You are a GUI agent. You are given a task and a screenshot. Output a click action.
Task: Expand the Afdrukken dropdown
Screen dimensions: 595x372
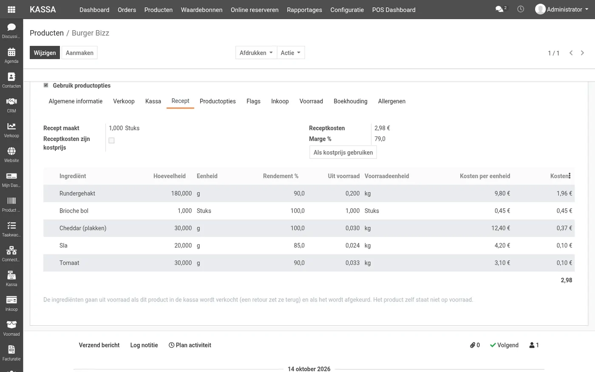click(x=256, y=53)
